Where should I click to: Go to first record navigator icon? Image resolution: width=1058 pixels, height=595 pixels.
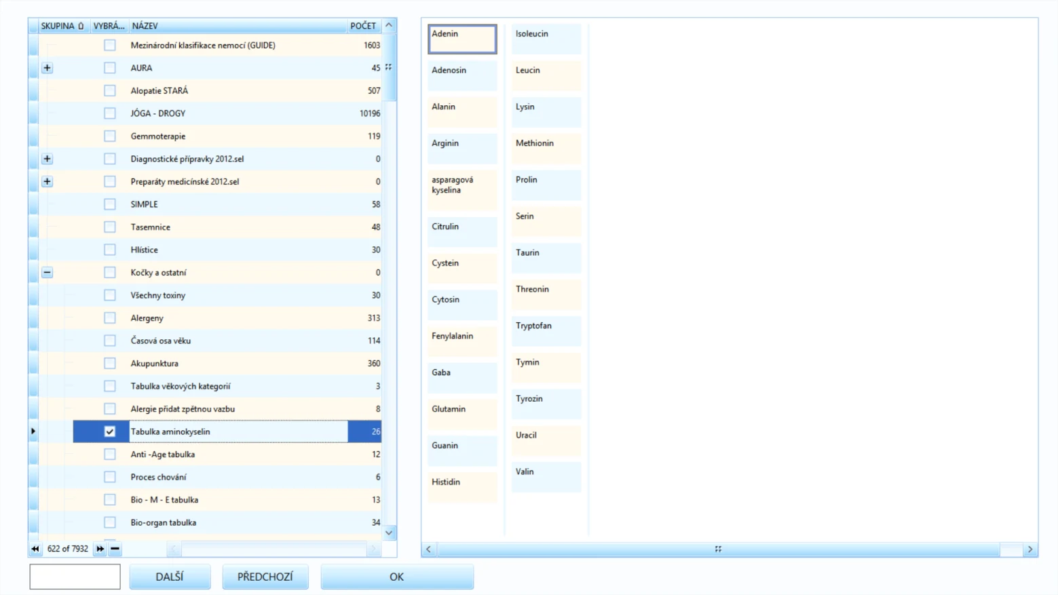click(x=35, y=549)
